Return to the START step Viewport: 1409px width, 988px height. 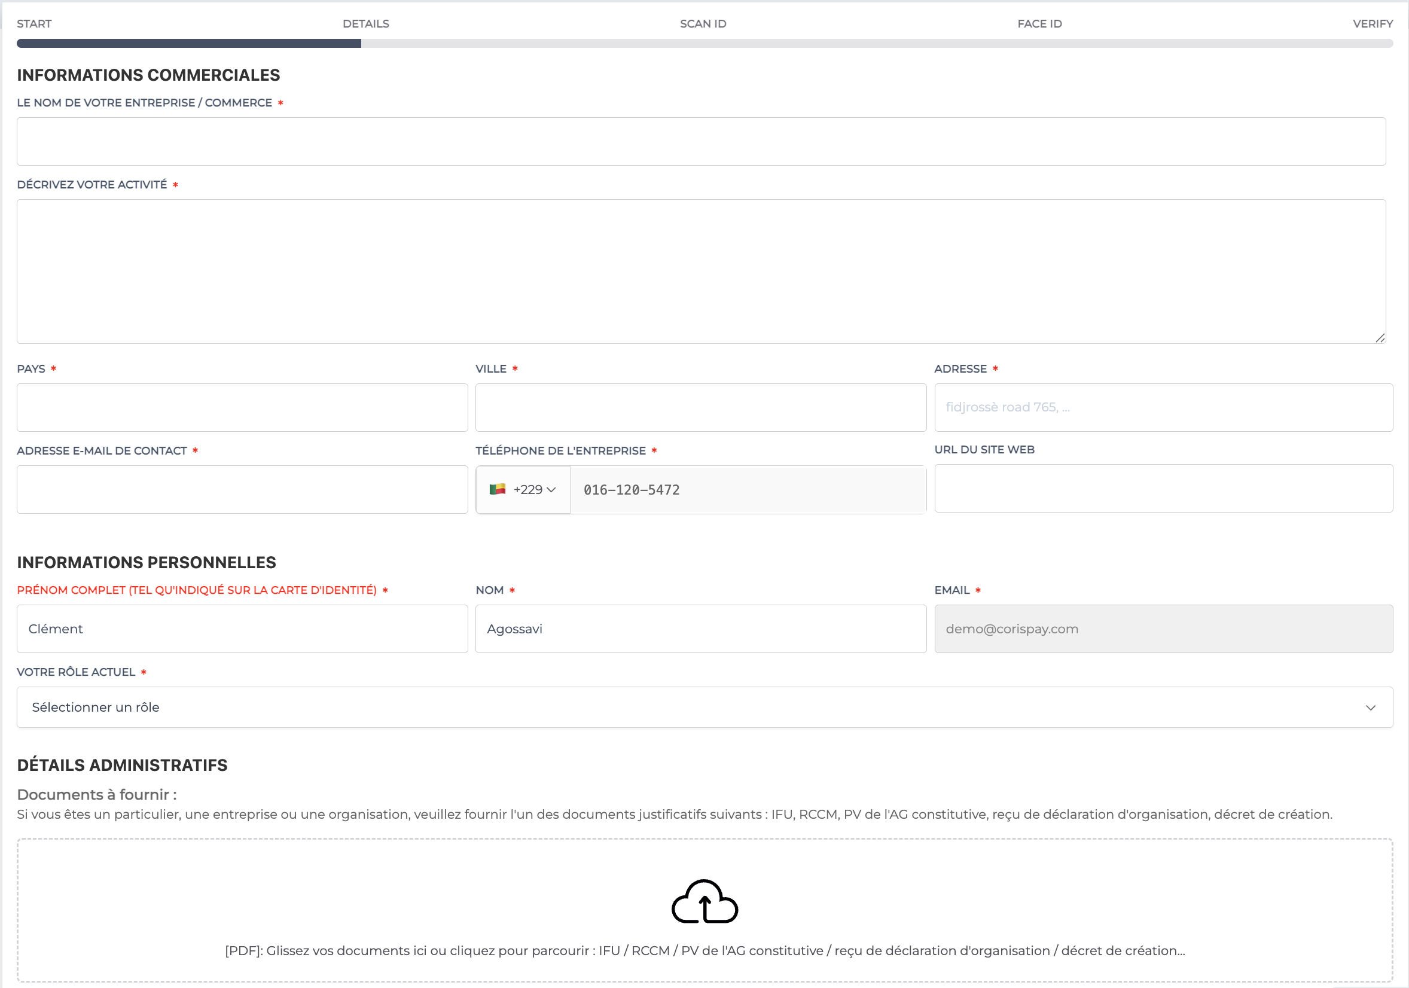click(33, 23)
